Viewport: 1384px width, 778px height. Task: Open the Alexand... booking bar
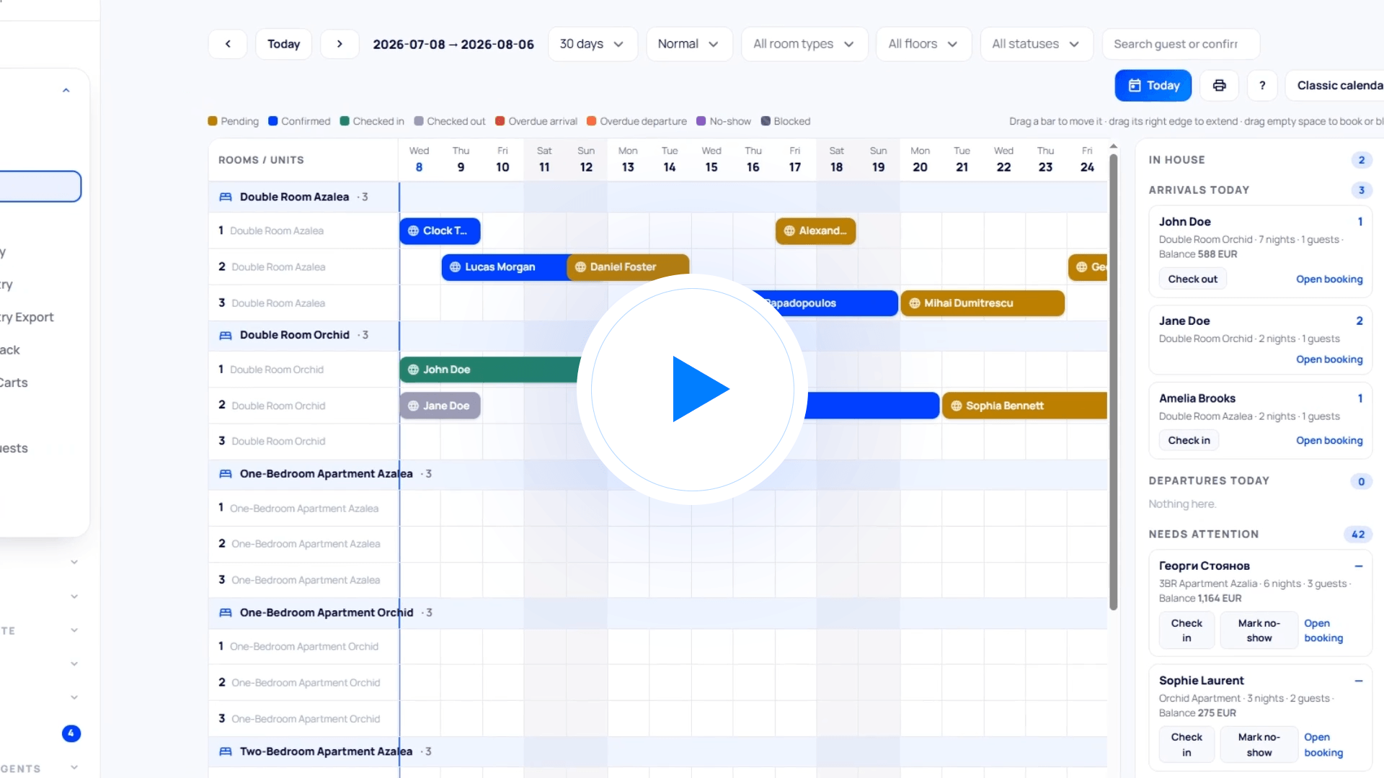click(x=816, y=231)
